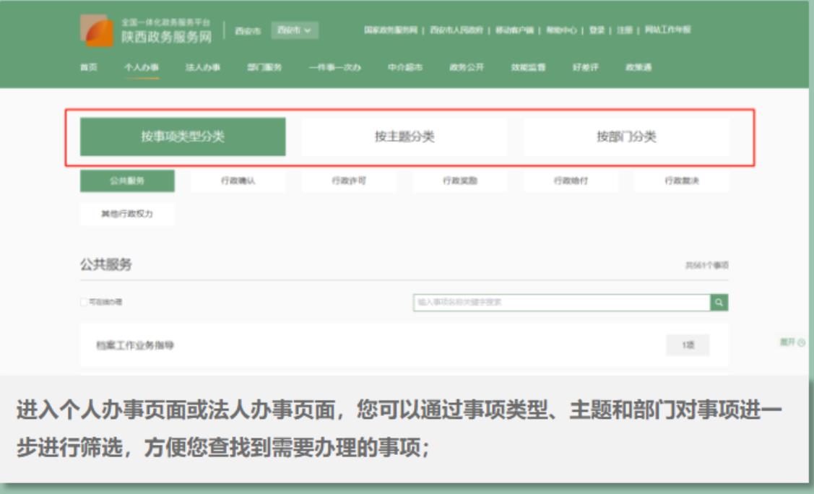The image size is (814, 494).
Task: Select the 行政裁决 category button
Action: pos(682,181)
